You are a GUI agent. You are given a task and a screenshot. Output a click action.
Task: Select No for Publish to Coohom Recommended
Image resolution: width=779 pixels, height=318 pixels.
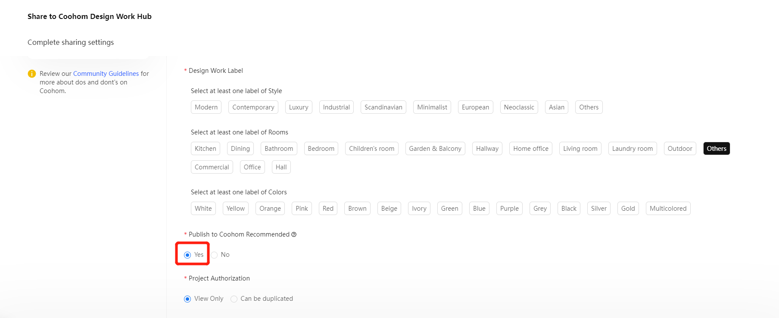(214, 255)
